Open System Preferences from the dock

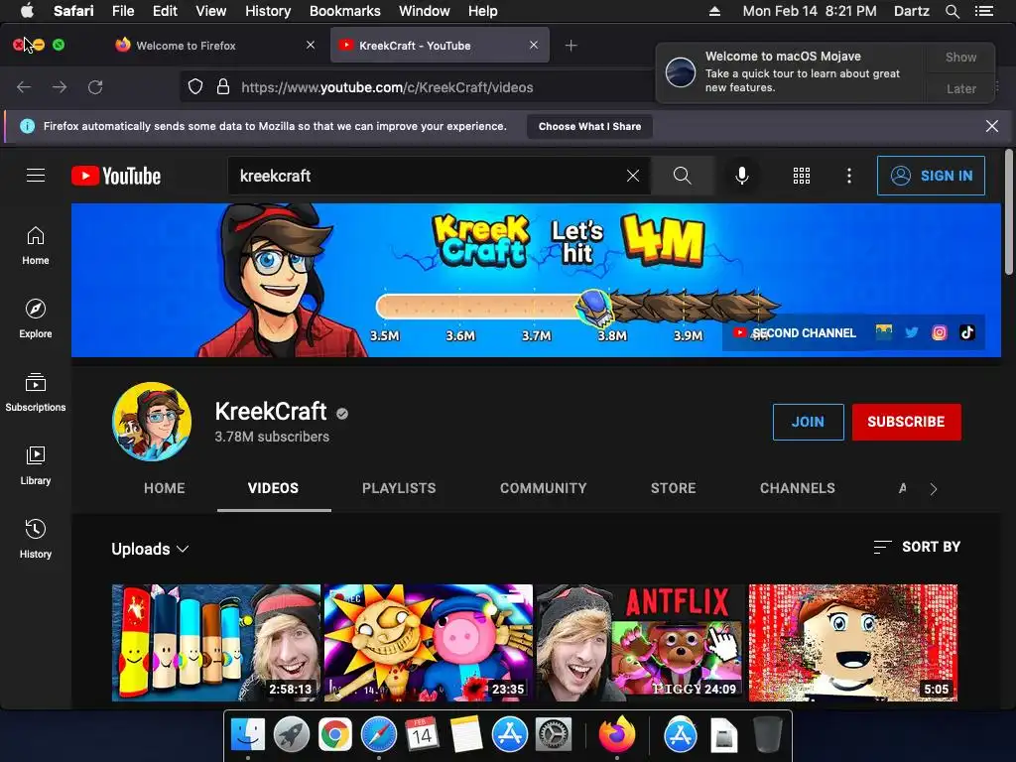coord(553,735)
